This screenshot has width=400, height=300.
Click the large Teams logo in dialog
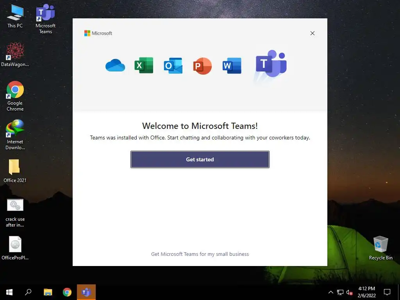click(271, 64)
